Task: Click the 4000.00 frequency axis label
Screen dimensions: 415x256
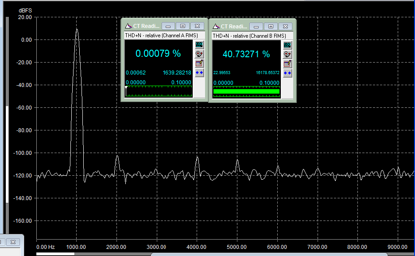Action: pyautogui.click(x=196, y=247)
